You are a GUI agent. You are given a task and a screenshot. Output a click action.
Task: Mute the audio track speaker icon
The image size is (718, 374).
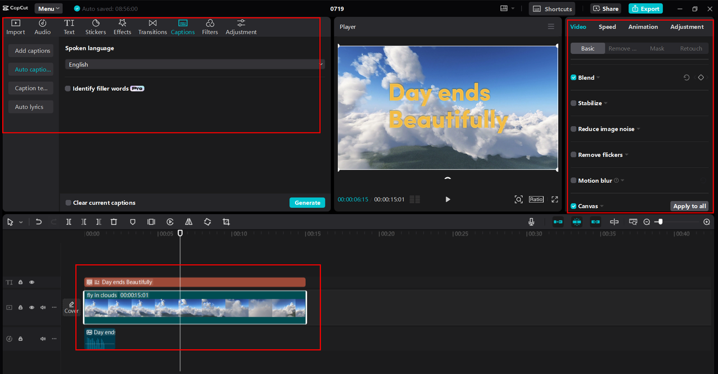coord(43,339)
